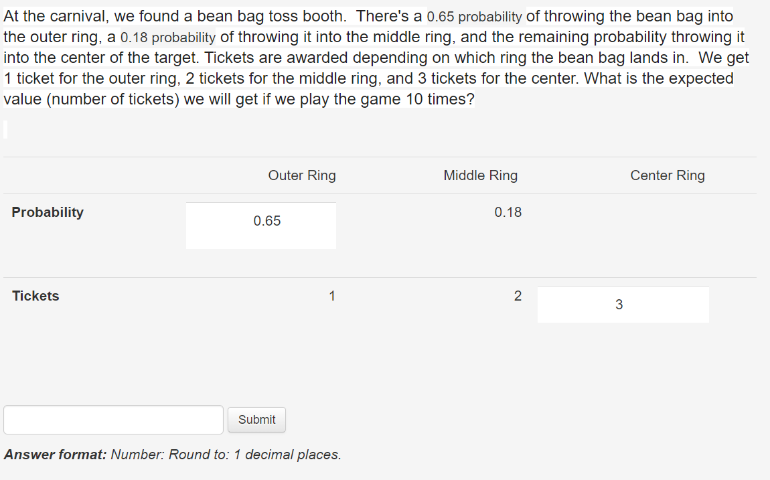Click the blinking cursor area below the question
The height and width of the screenshot is (480, 770).
5,129
